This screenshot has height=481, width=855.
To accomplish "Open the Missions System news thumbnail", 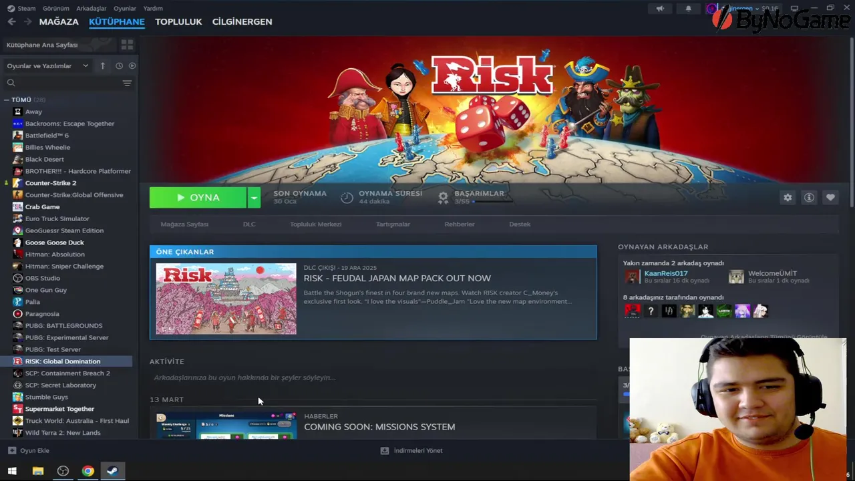I will tap(226, 426).
